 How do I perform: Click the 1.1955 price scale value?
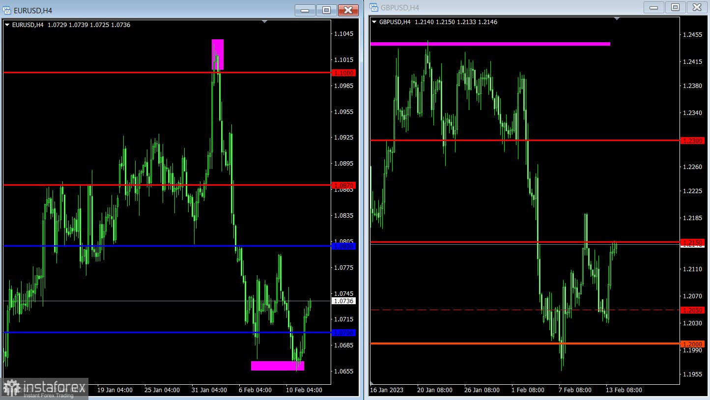692,374
